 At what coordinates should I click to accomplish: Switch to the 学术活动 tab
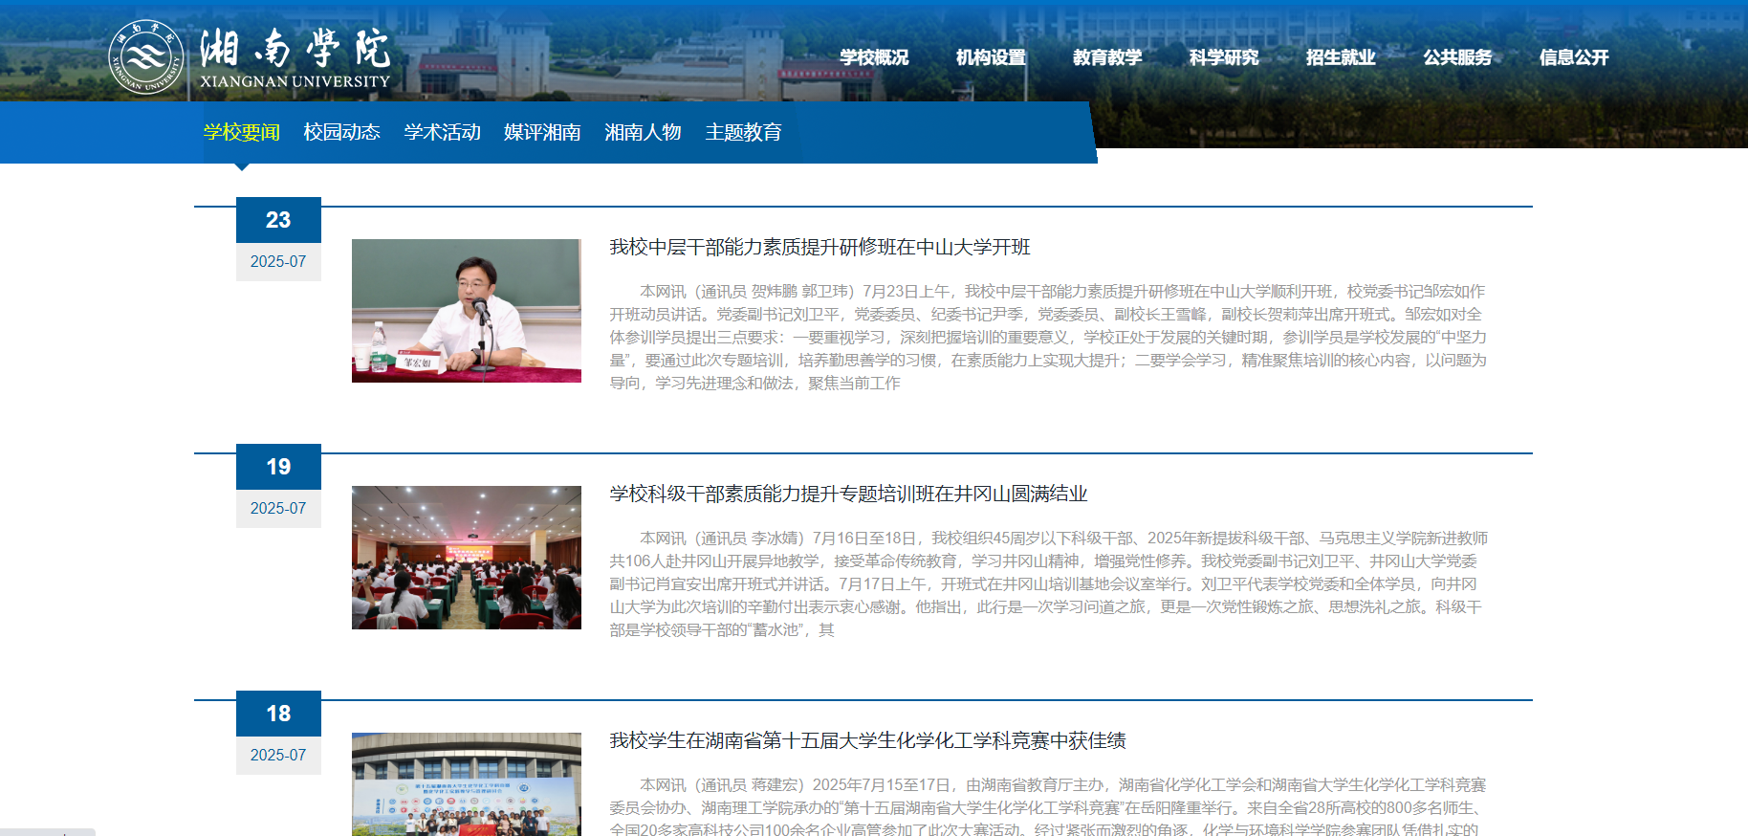point(443,132)
